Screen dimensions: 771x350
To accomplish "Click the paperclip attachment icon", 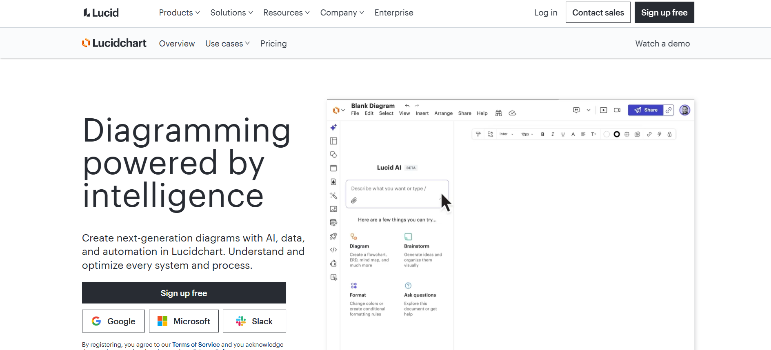I will [354, 200].
